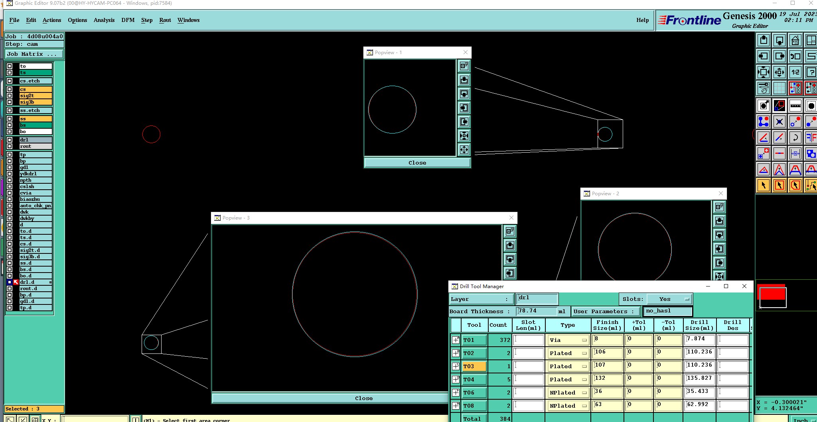Toggle display checkbox for layer cs.etch
Image resolution: width=817 pixels, height=422 pixels.
pos(10,81)
